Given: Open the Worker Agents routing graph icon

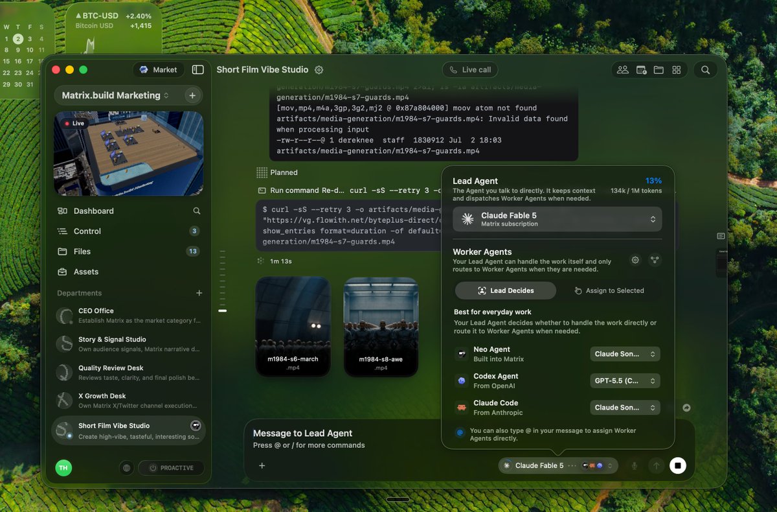Looking at the screenshot, I should [x=655, y=260].
